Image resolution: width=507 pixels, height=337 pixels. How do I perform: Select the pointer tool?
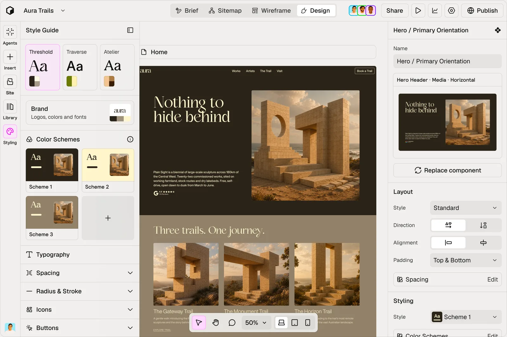[x=199, y=322]
